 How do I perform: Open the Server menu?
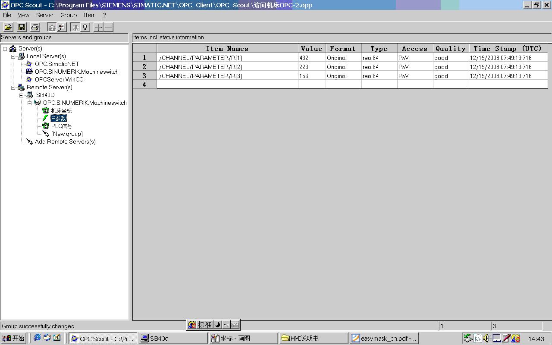pos(45,15)
